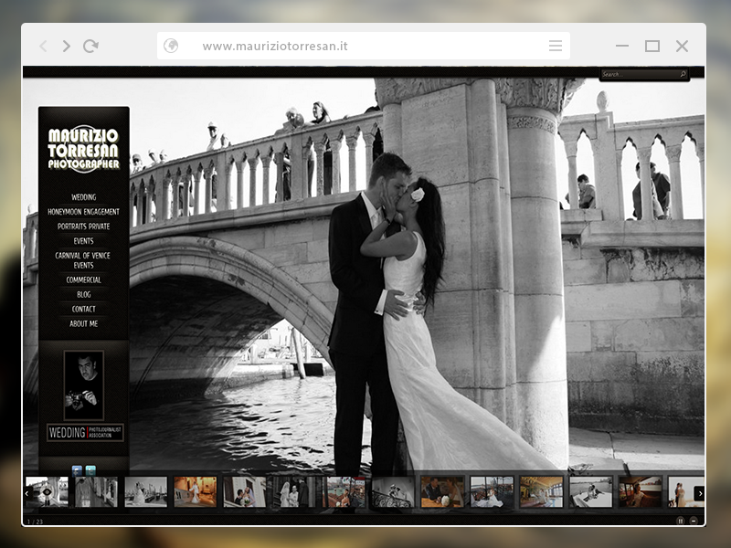Click the browser back arrow

[x=43, y=47]
